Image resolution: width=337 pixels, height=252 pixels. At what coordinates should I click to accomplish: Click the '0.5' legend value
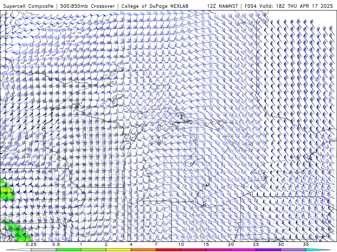[56, 244]
